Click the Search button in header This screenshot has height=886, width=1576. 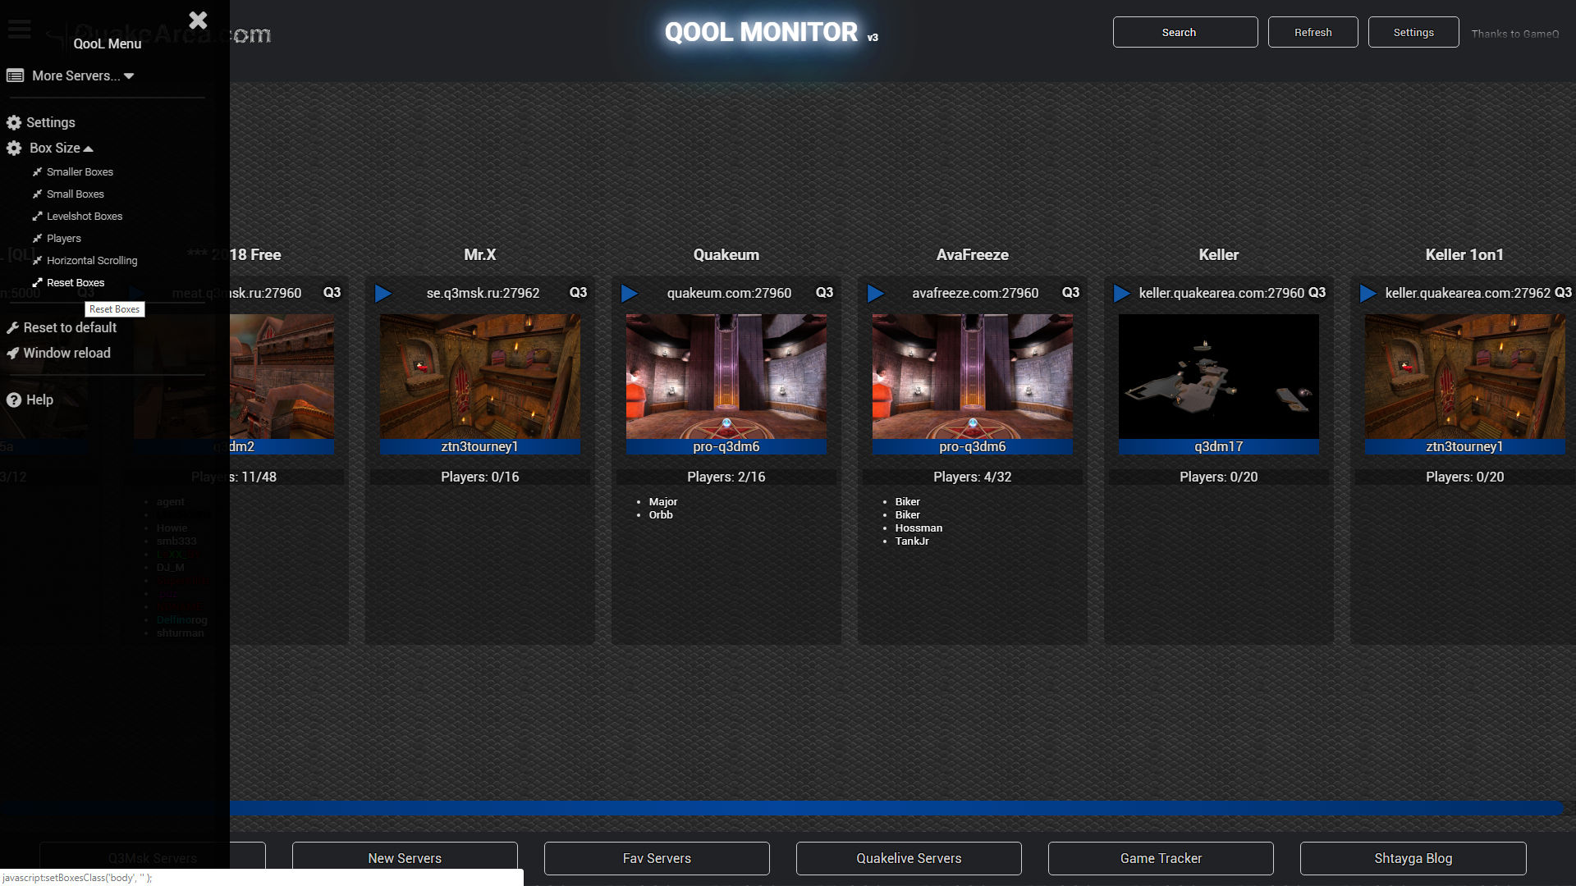point(1184,32)
